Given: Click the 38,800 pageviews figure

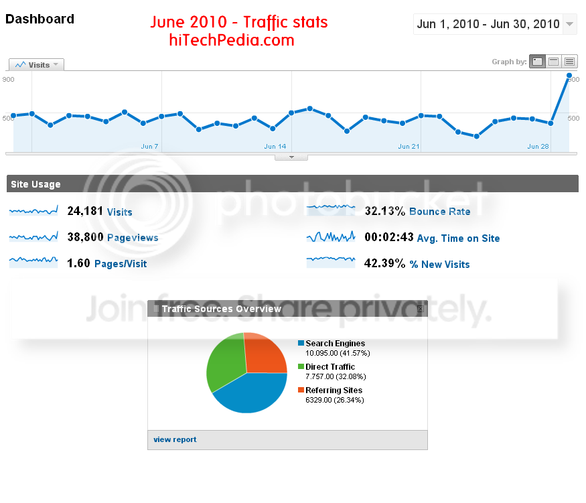Looking at the screenshot, I should point(85,237).
